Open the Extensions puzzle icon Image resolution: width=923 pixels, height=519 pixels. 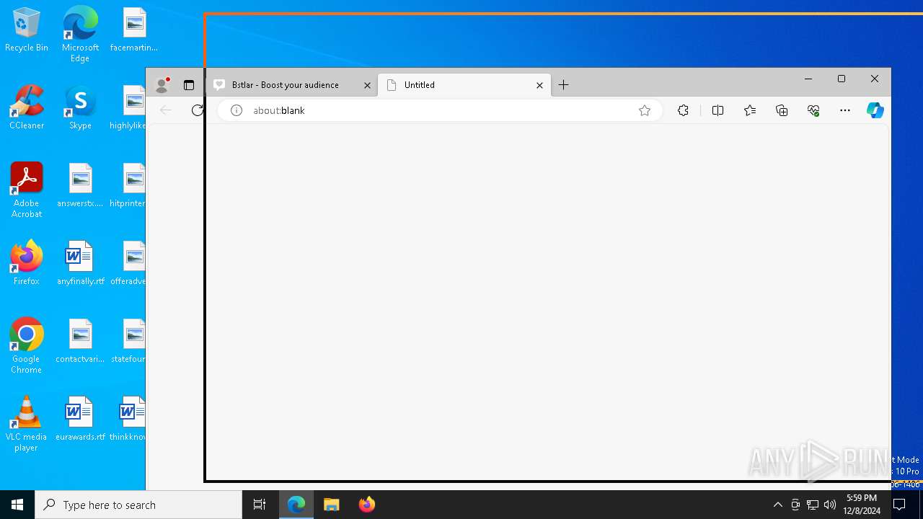click(x=683, y=110)
